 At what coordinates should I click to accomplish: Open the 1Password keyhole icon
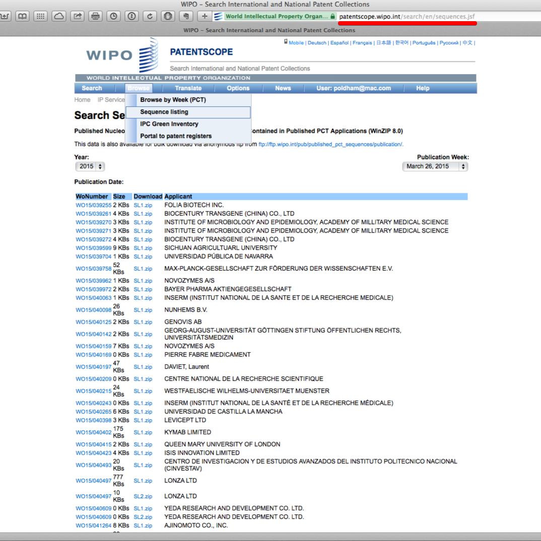pos(132,16)
